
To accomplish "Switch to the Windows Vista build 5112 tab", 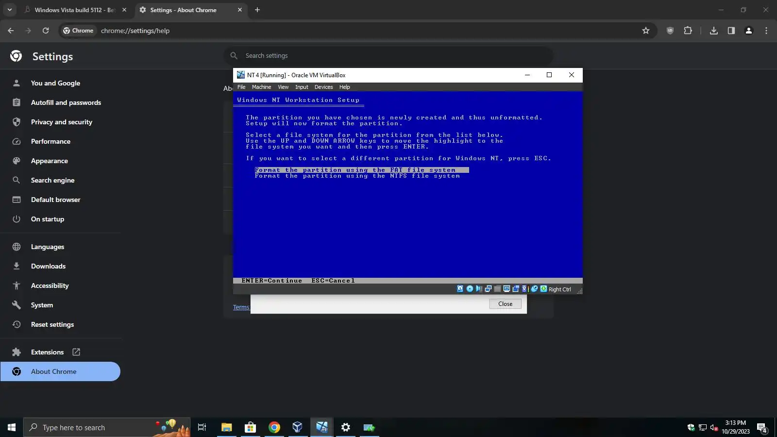I will click(75, 10).
